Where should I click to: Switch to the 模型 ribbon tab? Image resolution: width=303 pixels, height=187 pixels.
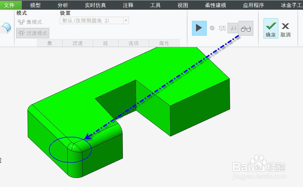coord(35,5)
